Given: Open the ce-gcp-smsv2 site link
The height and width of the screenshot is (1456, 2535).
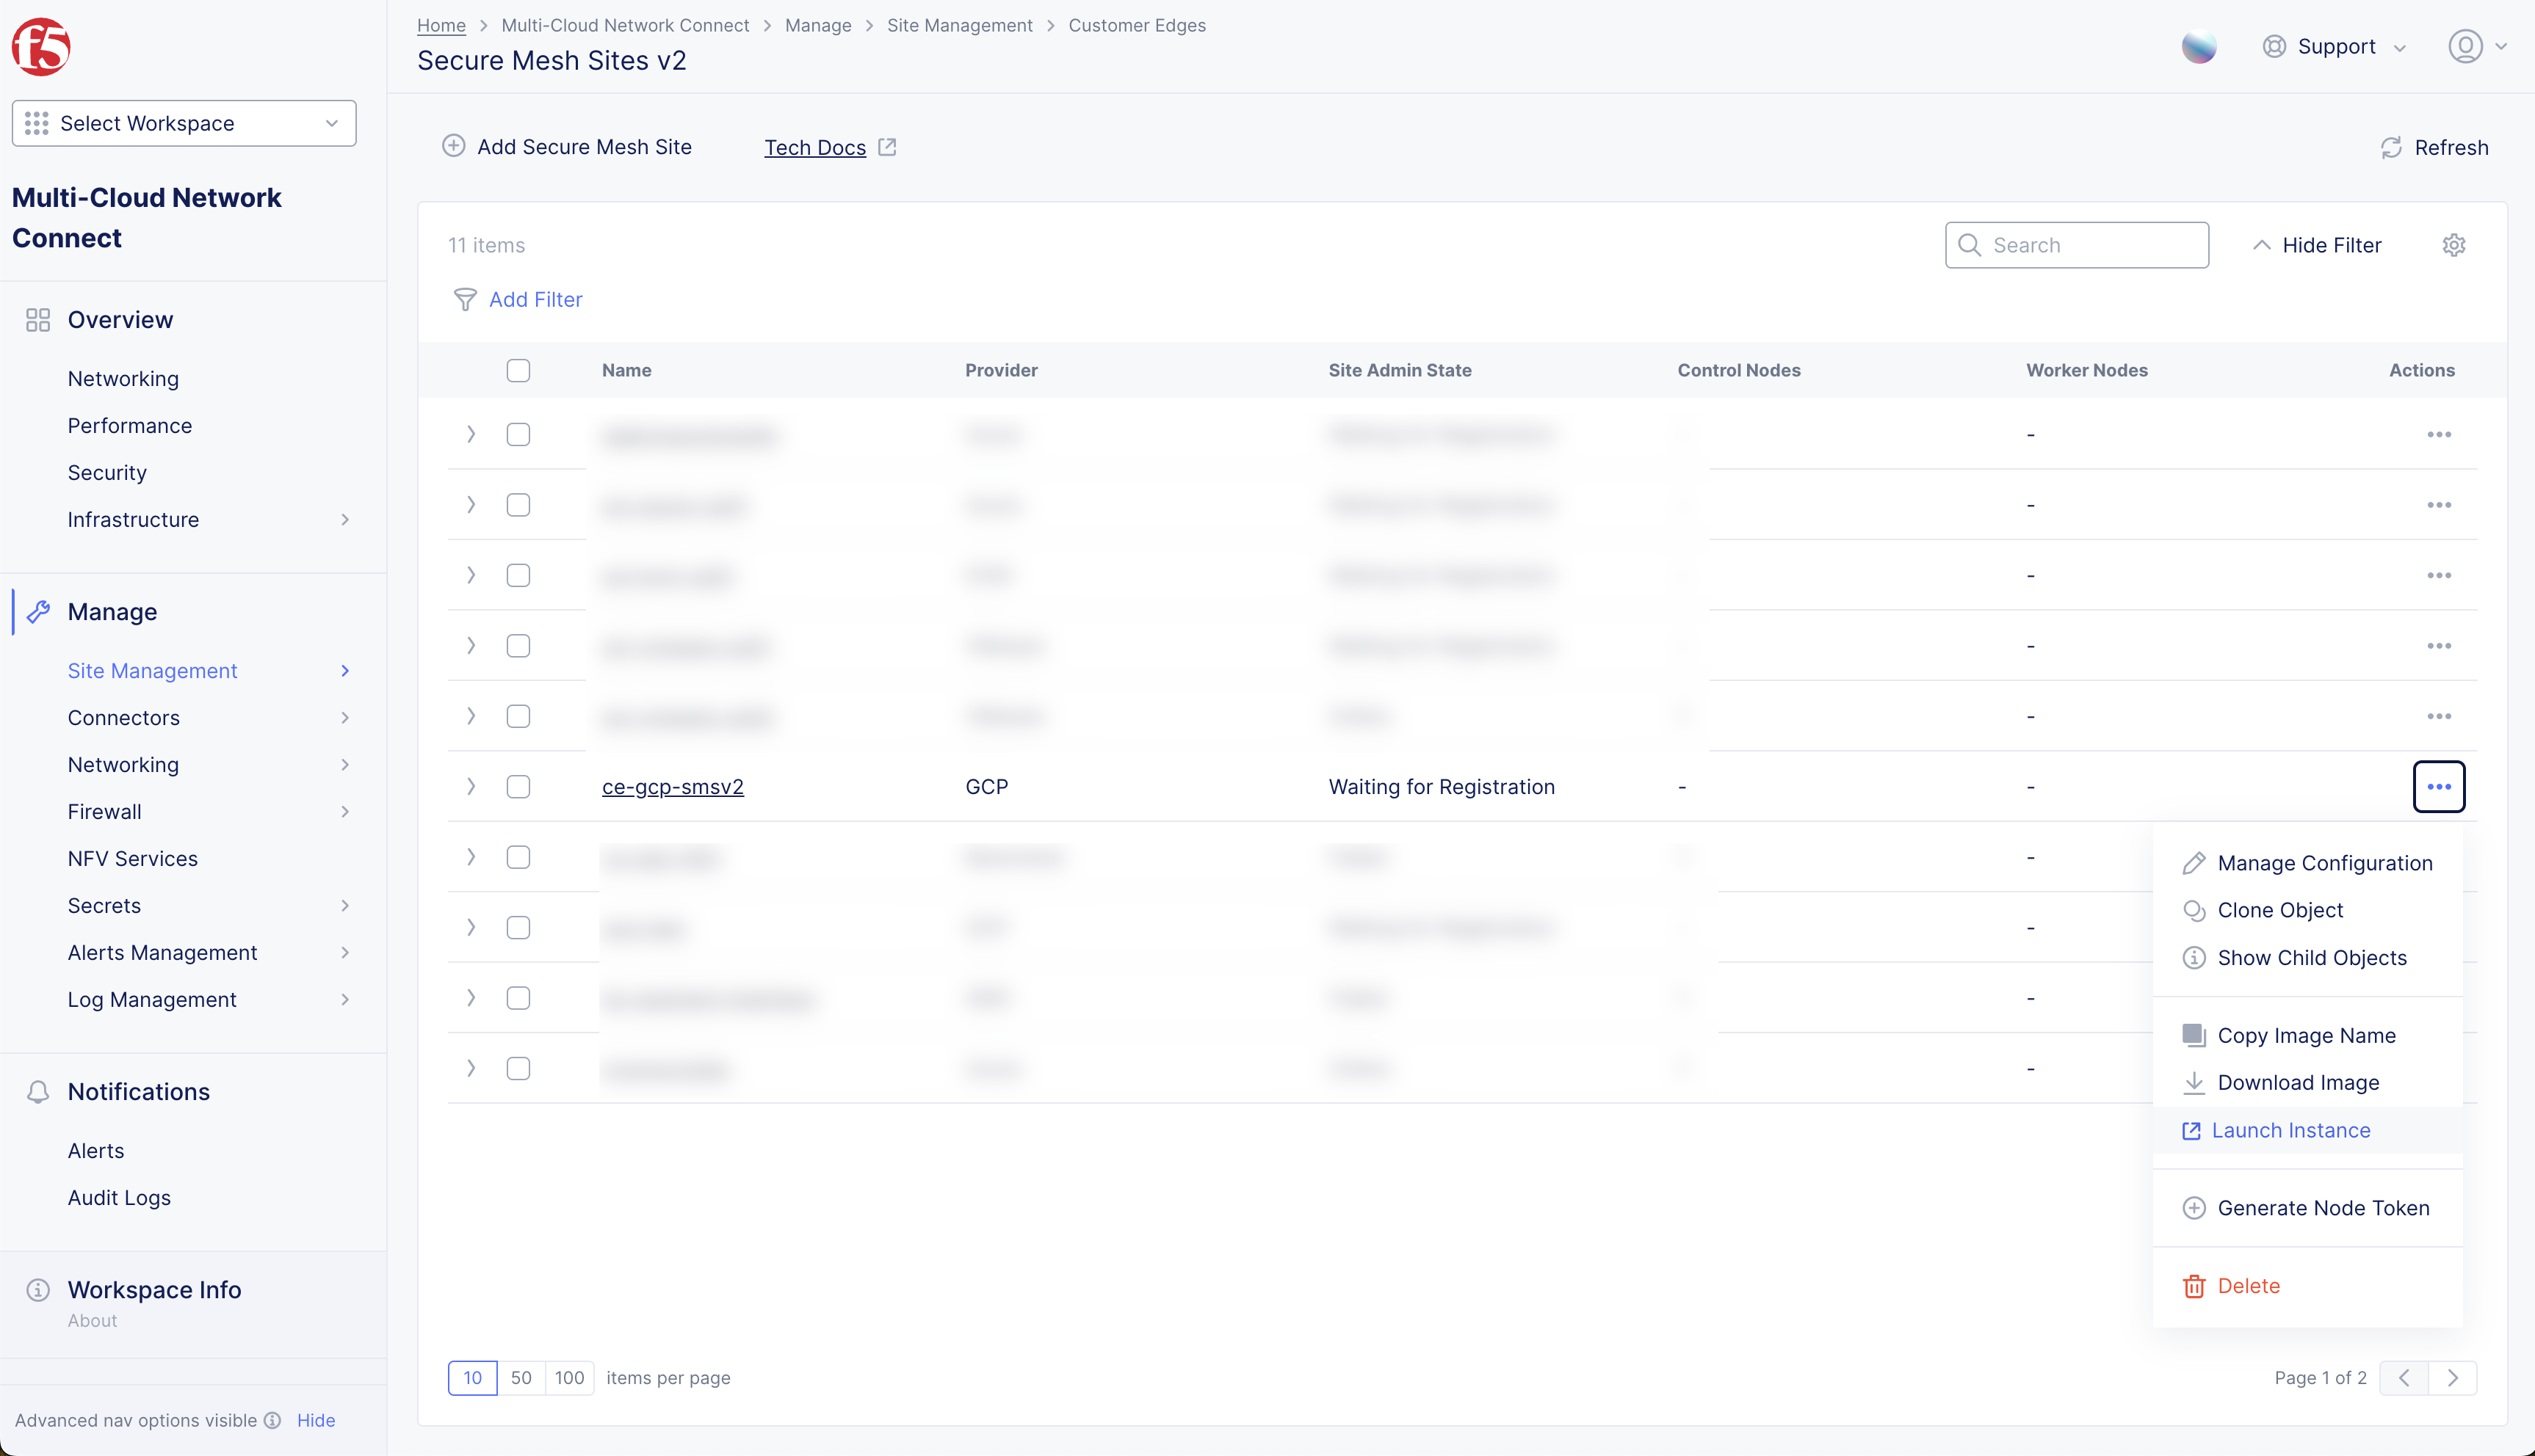Looking at the screenshot, I should pyautogui.click(x=672, y=787).
